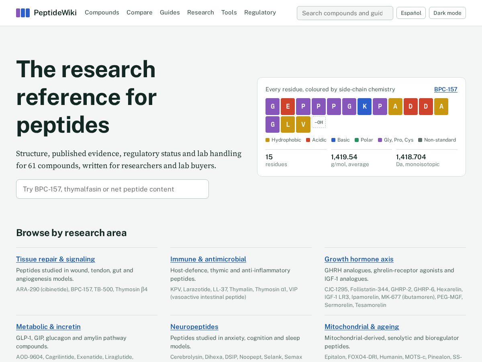Click the PeptideWiki site name
482x362 pixels.
[55, 13]
